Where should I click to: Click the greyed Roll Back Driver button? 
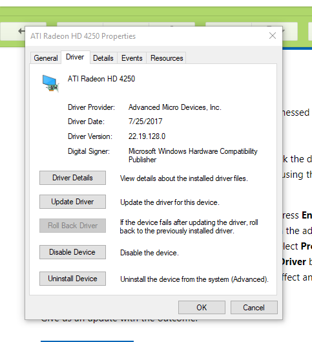pyautogui.click(x=72, y=226)
